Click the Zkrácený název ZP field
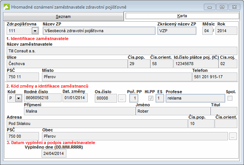This screenshot has height=165, width=244. [x=177, y=31]
